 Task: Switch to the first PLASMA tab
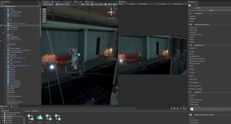(79, 2)
